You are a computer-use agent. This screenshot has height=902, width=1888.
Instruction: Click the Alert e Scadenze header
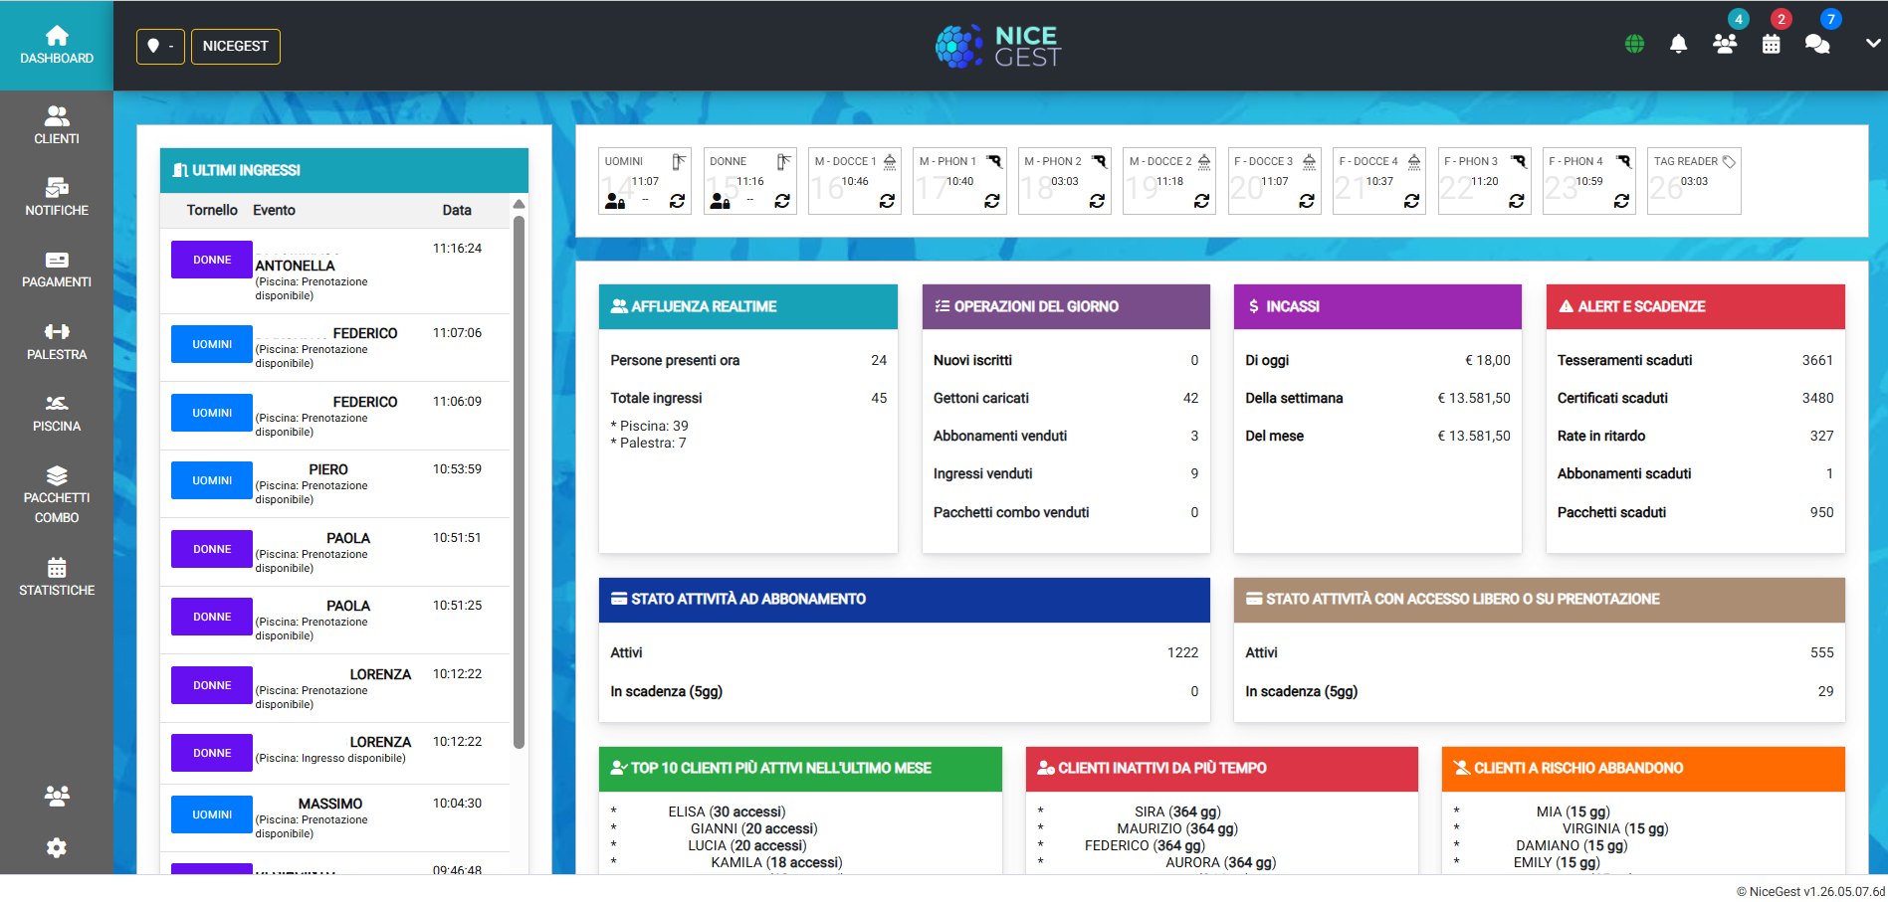[x=1696, y=306]
